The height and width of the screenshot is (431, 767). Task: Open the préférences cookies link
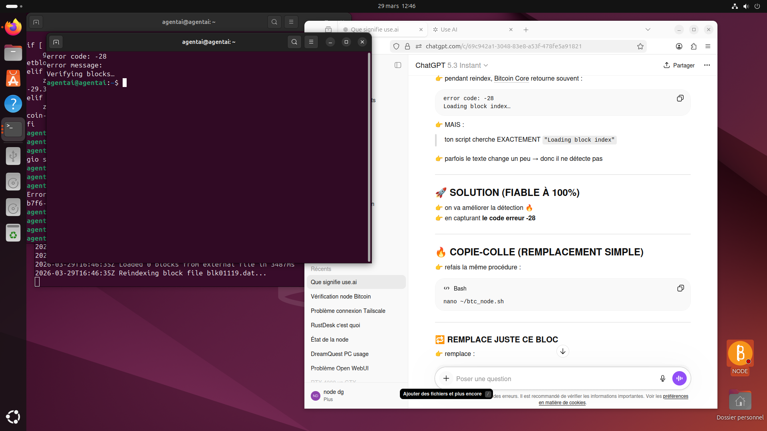click(675, 396)
